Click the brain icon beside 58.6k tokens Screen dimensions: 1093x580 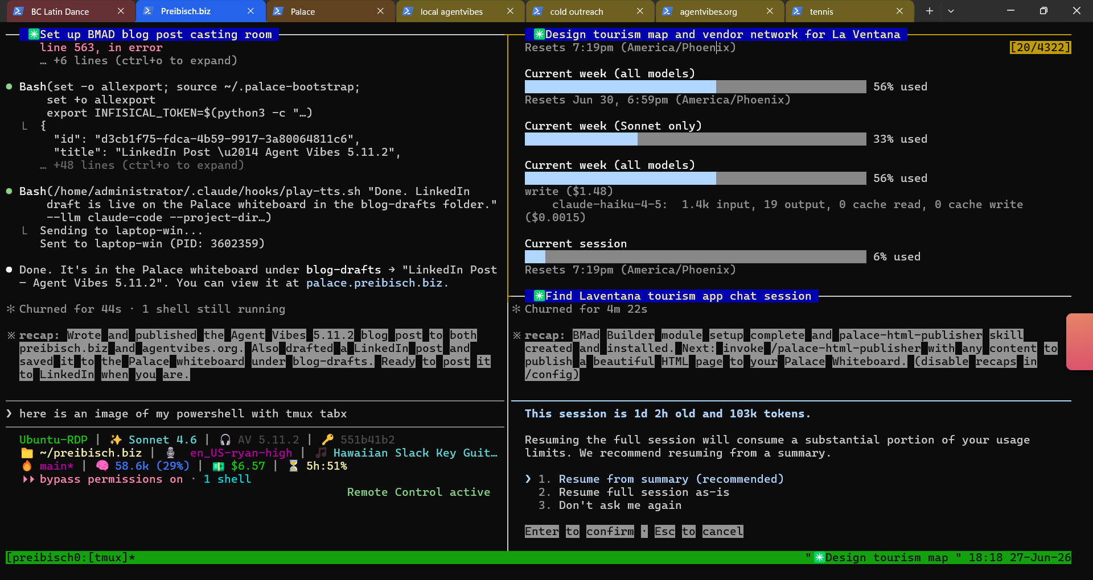tap(102, 466)
